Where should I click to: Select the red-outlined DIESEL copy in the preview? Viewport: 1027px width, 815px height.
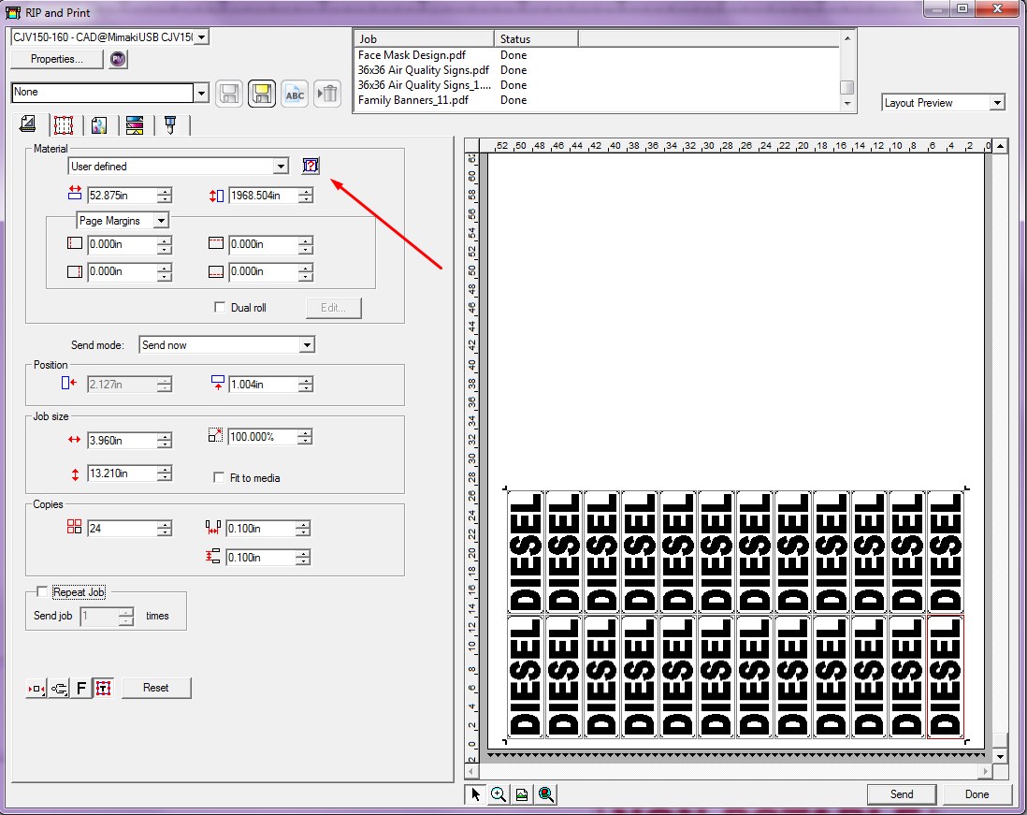pyautogui.click(x=945, y=677)
